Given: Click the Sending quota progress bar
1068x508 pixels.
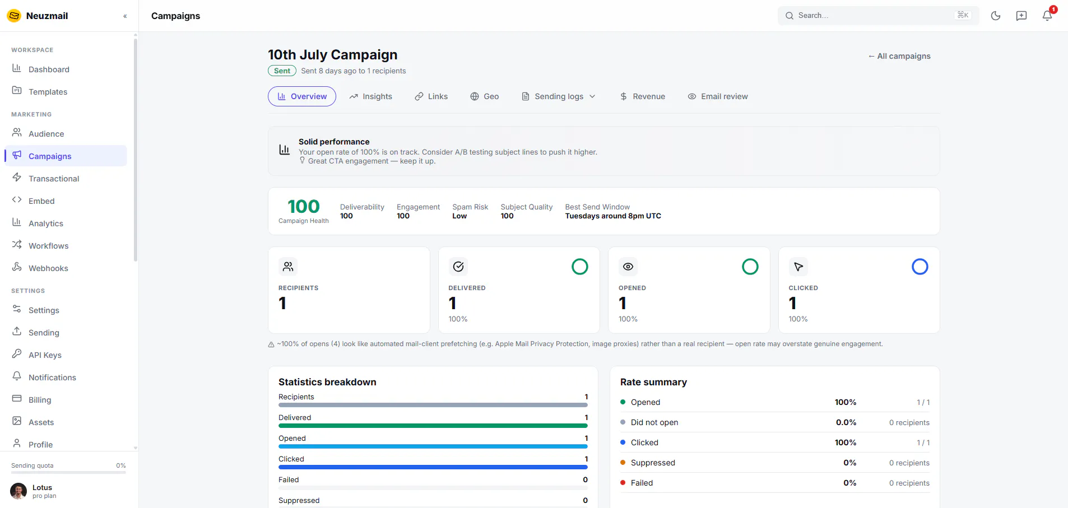Looking at the screenshot, I should click(x=68, y=473).
